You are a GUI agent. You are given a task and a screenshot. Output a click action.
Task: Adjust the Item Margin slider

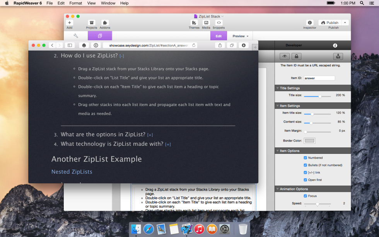(318, 132)
